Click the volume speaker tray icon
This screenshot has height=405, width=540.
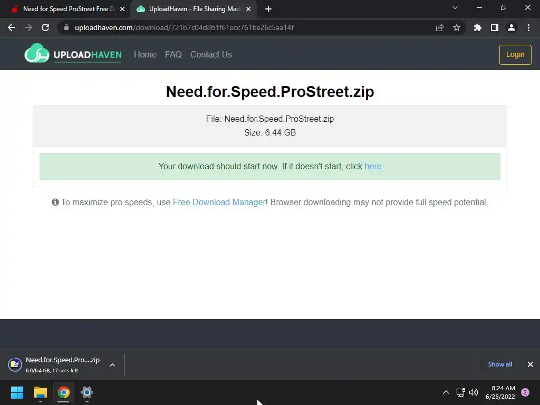coord(474,392)
